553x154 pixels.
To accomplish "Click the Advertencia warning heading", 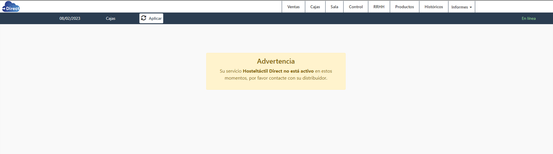I will [x=276, y=61].
